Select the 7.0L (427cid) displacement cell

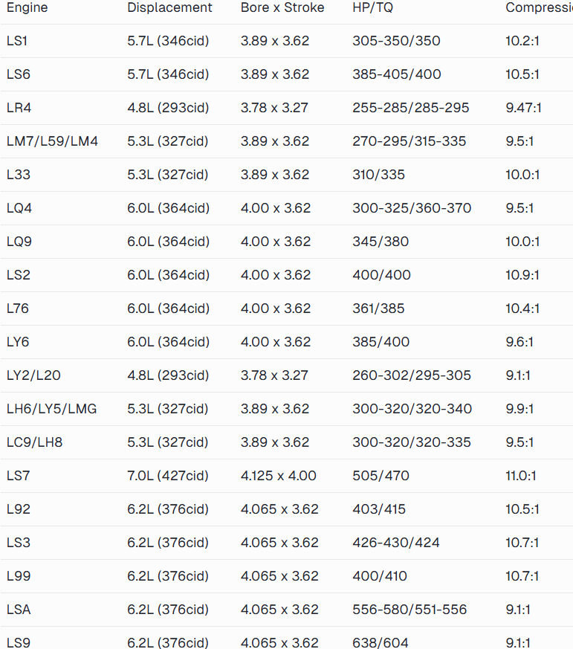pos(168,476)
